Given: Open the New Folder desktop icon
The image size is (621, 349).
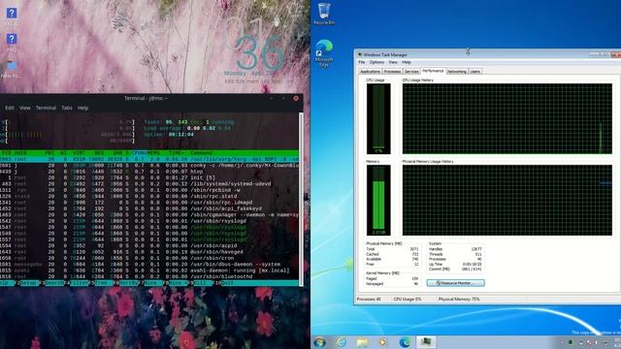Looking at the screenshot, I should (11, 69).
